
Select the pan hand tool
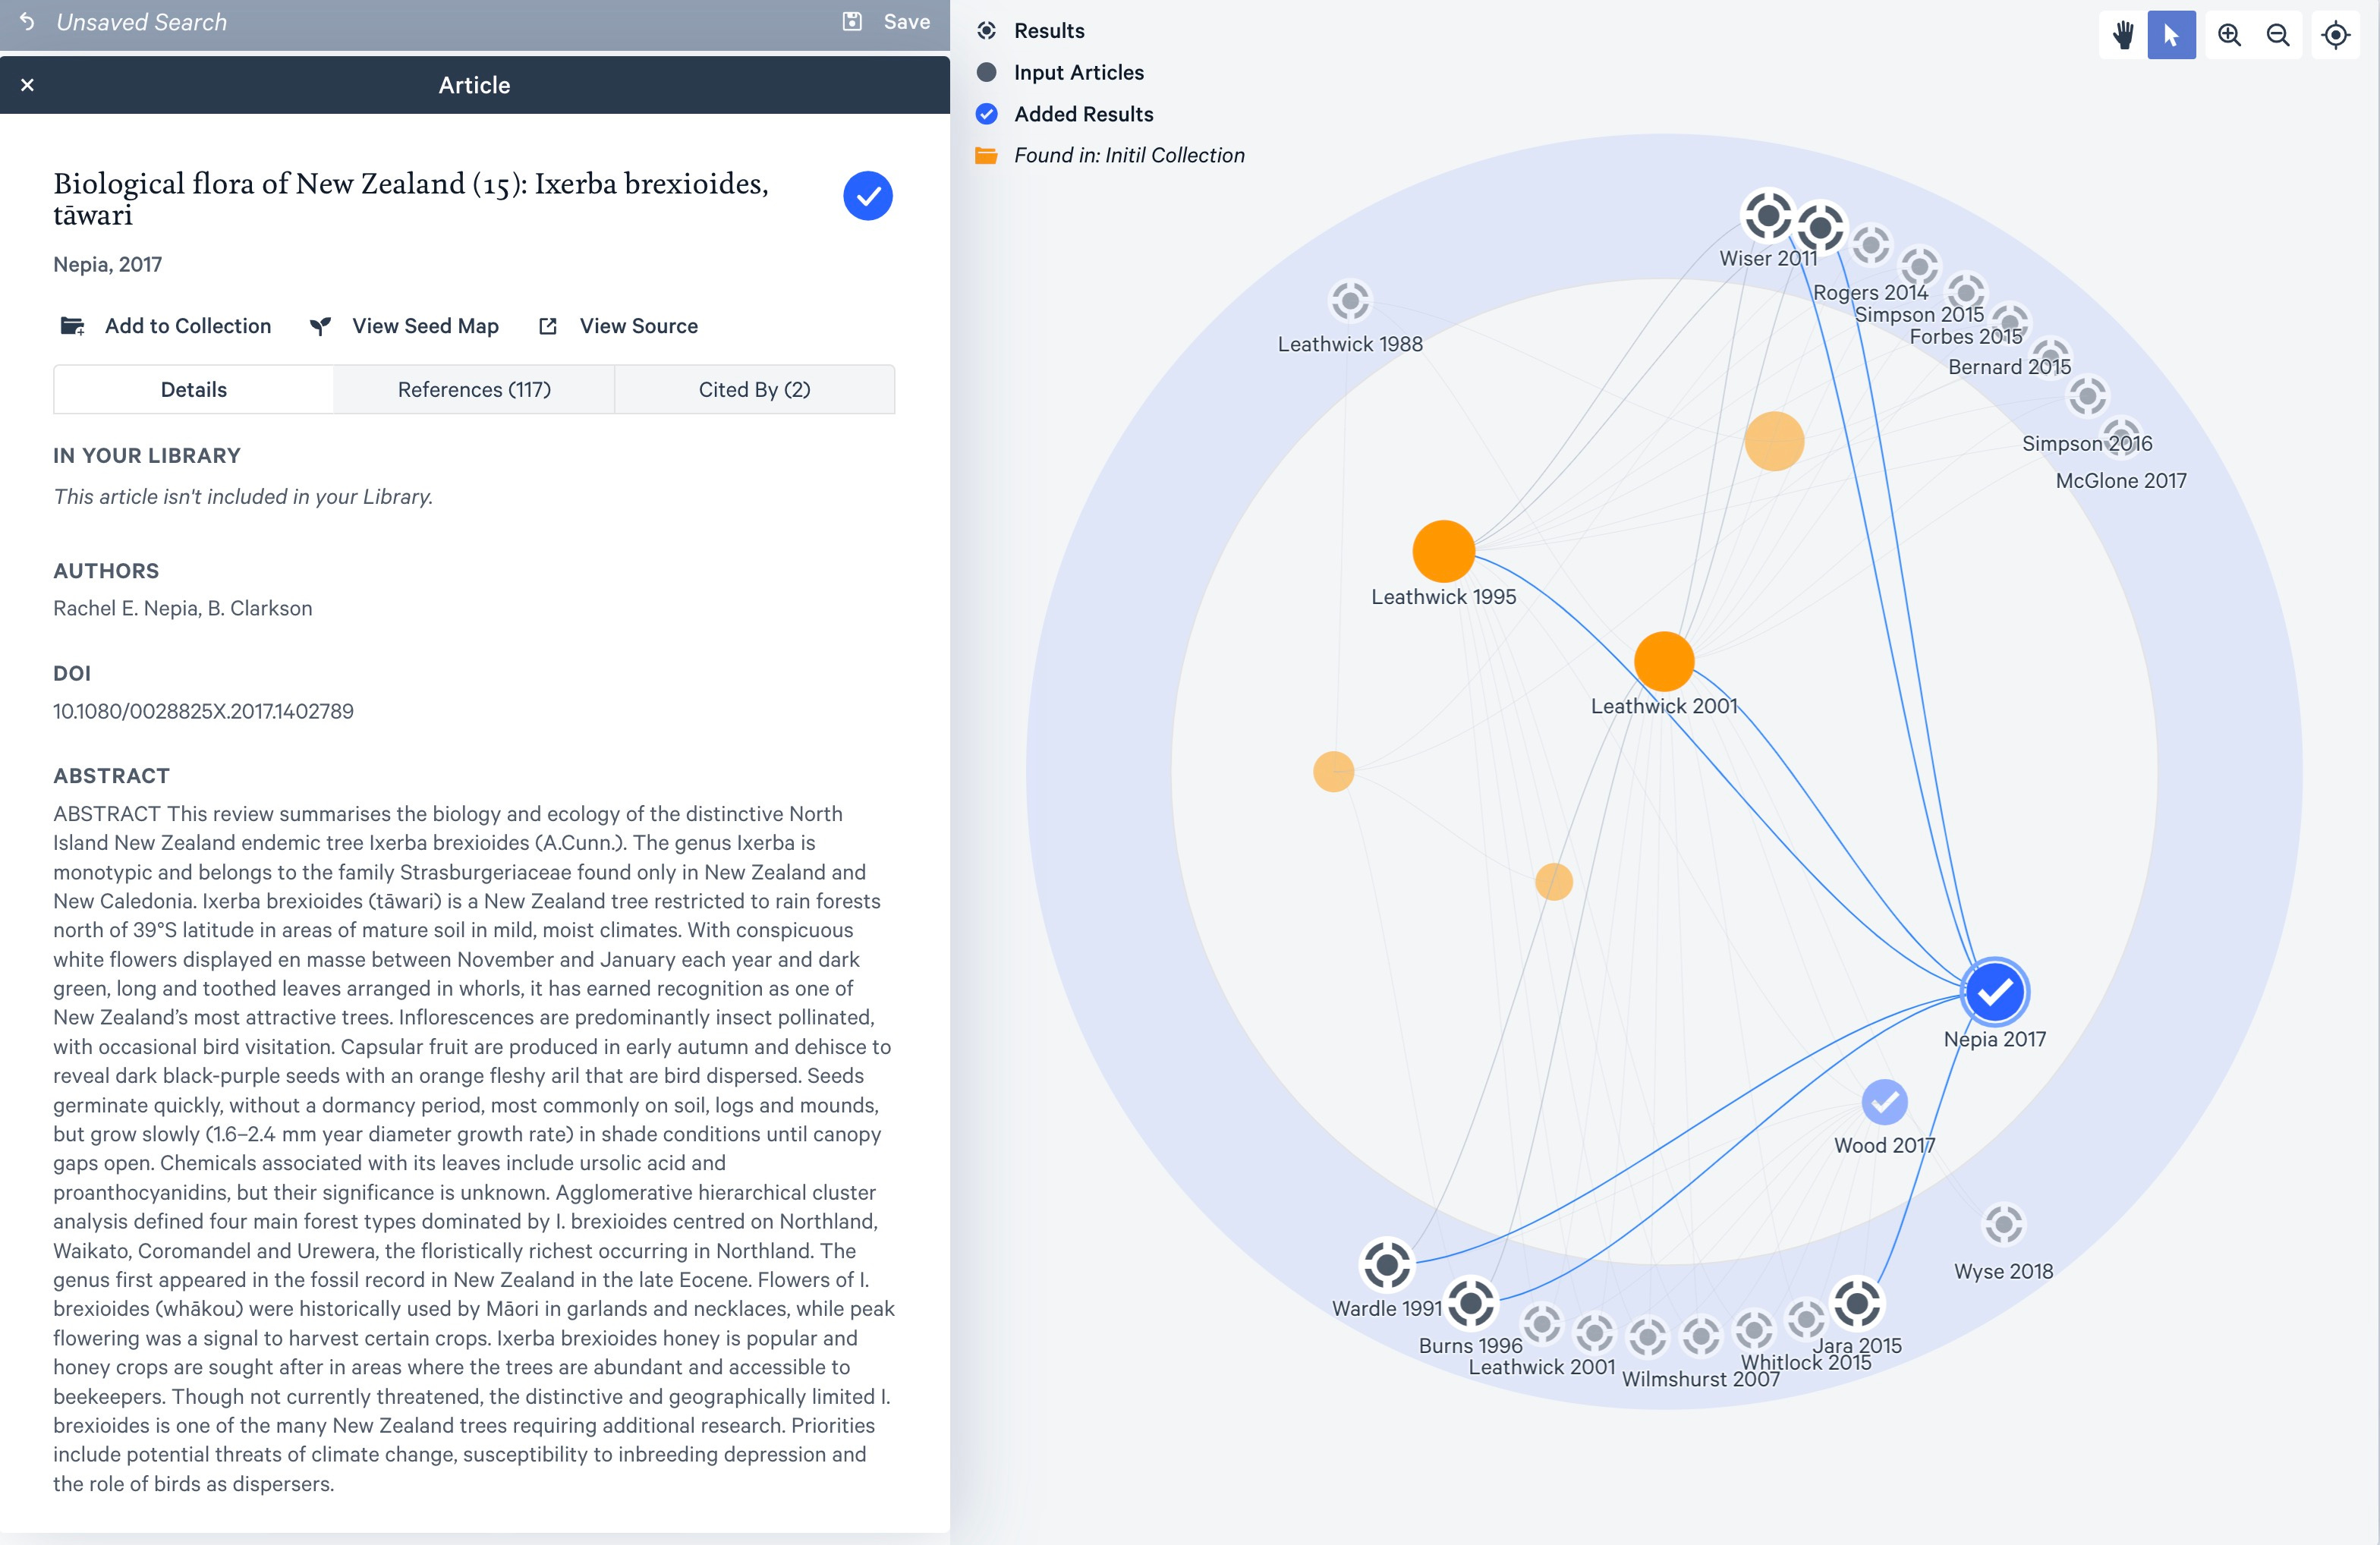click(x=2123, y=35)
